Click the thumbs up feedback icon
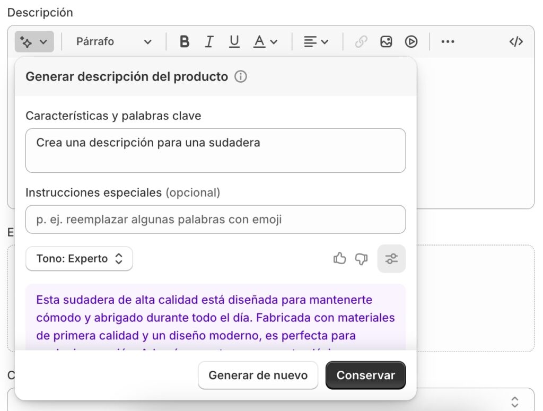543x411 pixels. click(x=339, y=259)
